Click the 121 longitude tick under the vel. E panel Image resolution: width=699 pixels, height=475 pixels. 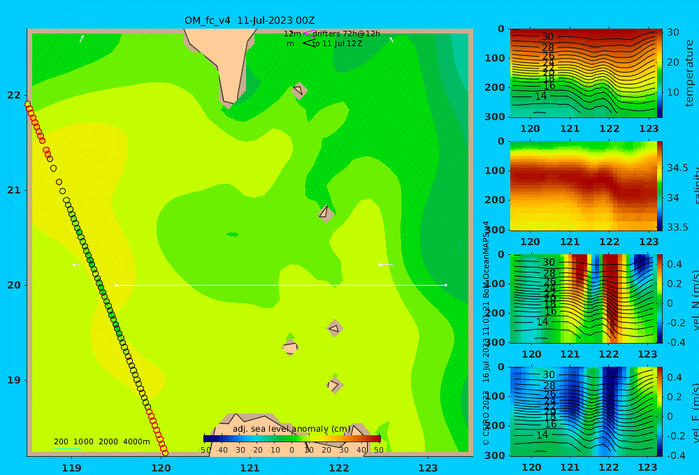(x=570, y=467)
